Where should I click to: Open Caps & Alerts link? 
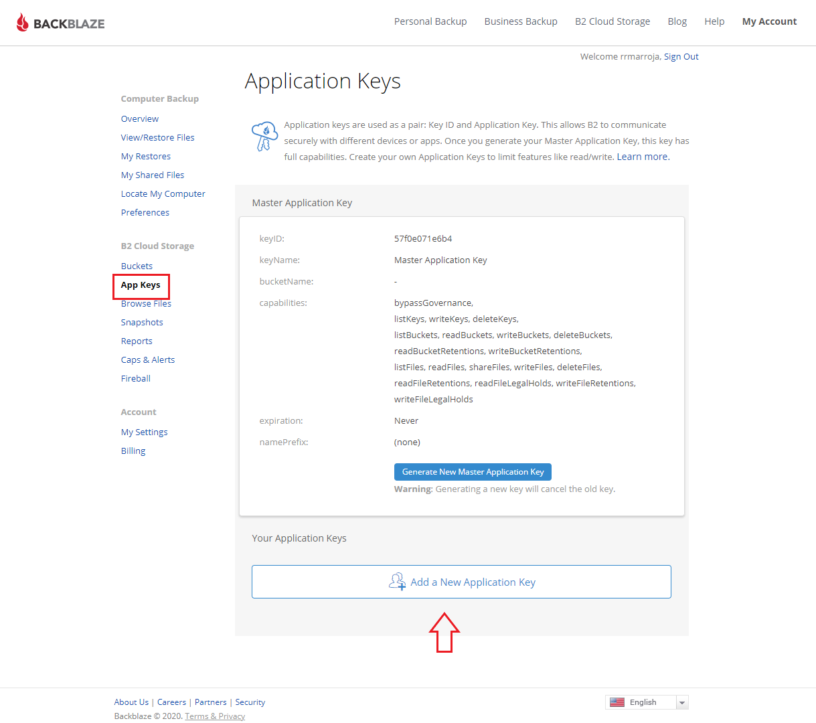pyautogui.click(x=148, y=359)
